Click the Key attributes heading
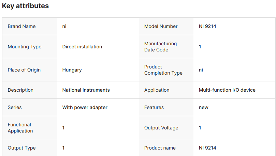Viewport: 276px width, 156px height. tap(25, 6)
